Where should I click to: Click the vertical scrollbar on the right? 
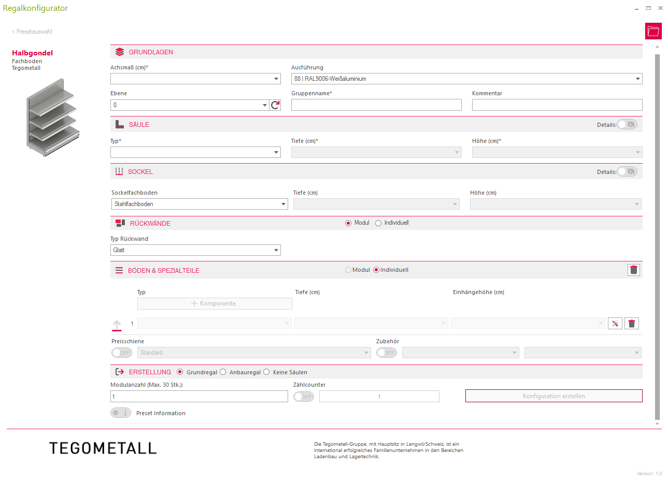click(657, 233)
